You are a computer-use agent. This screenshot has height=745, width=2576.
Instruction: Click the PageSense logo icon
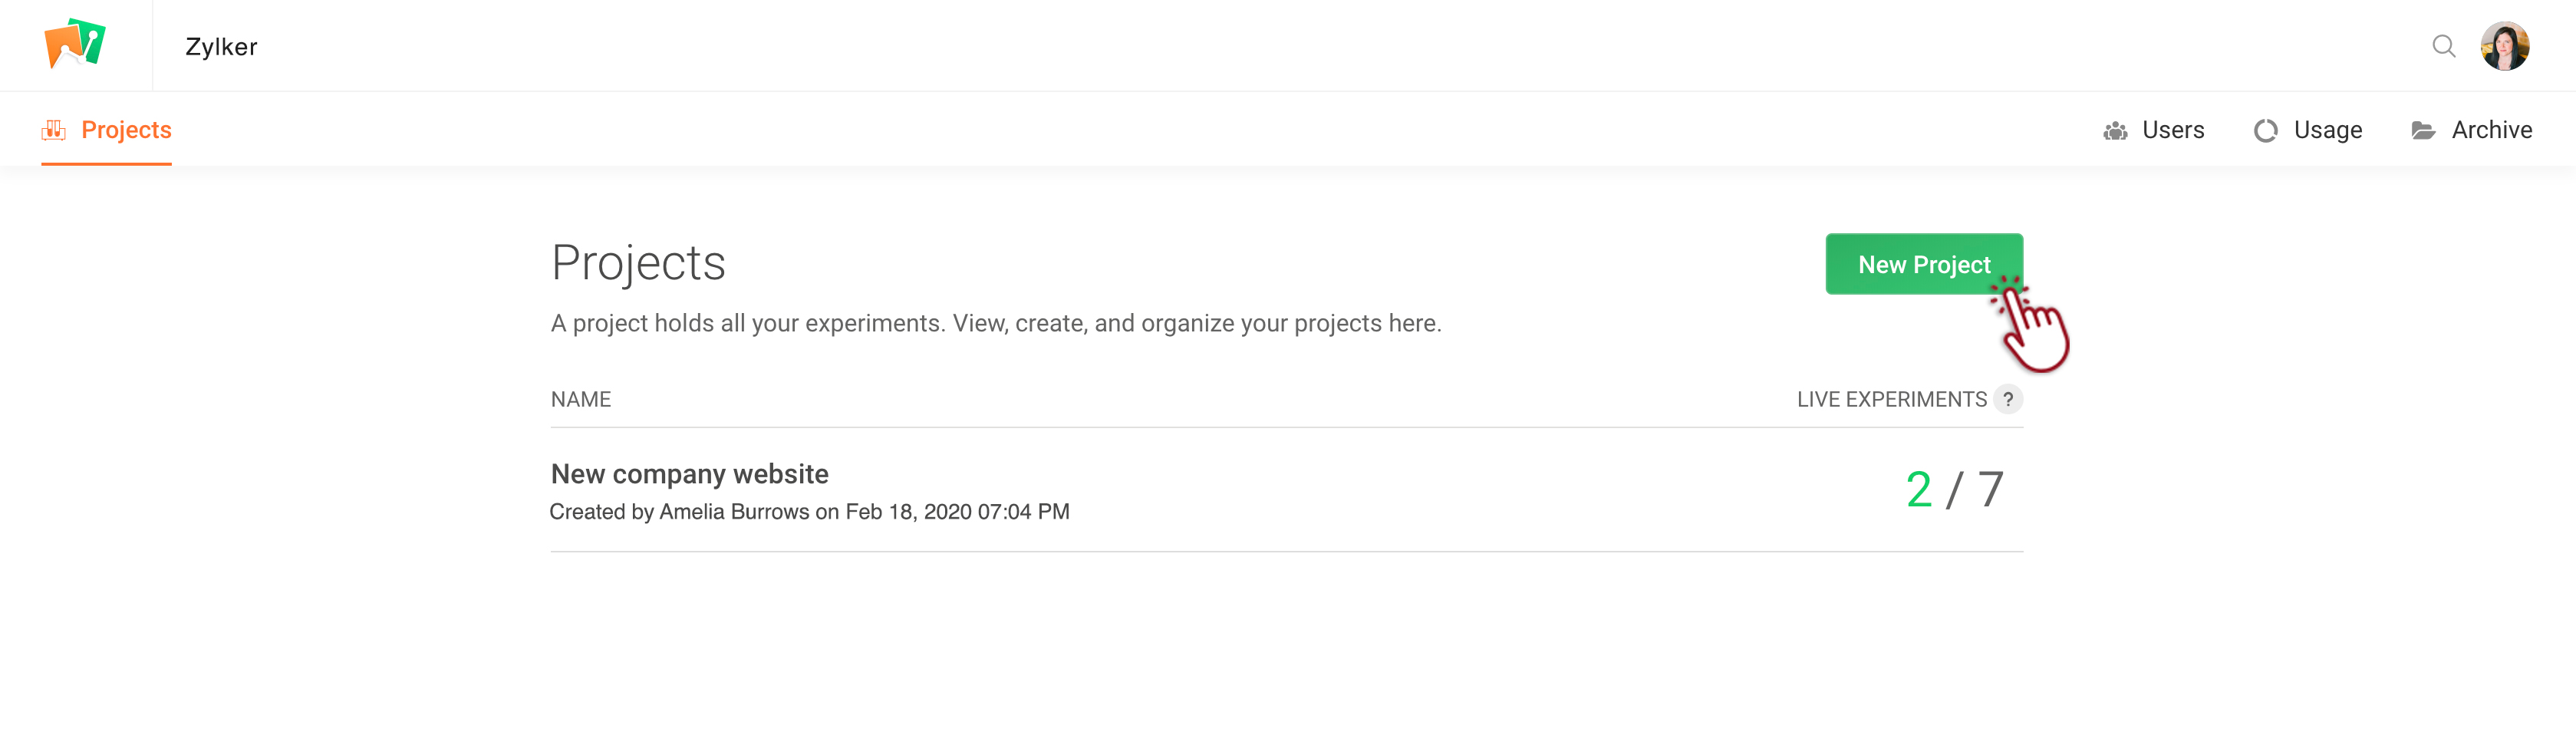[x=75, y=44]
